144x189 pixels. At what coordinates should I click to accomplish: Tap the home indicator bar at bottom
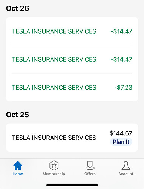tap(72, 185)
